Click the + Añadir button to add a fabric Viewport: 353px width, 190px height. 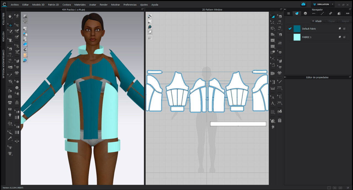coord(317,21)
